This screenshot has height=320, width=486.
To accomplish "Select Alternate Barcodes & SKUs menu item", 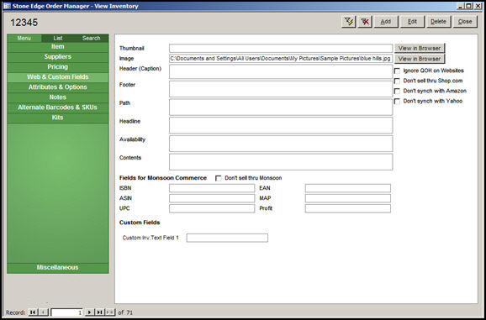I will coord(58,108).
